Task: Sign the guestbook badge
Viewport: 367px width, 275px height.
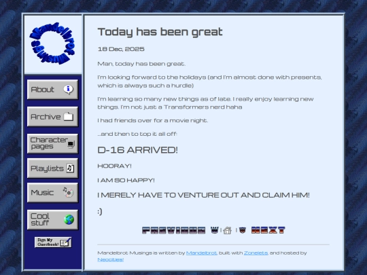Action: (53, 242)
